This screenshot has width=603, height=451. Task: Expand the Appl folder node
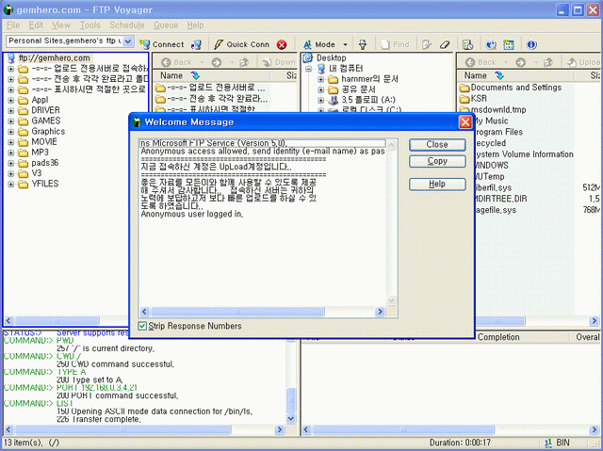click(10, 100)
